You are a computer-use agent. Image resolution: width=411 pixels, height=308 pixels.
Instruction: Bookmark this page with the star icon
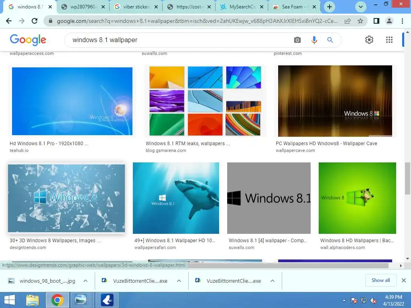(361, 21)
